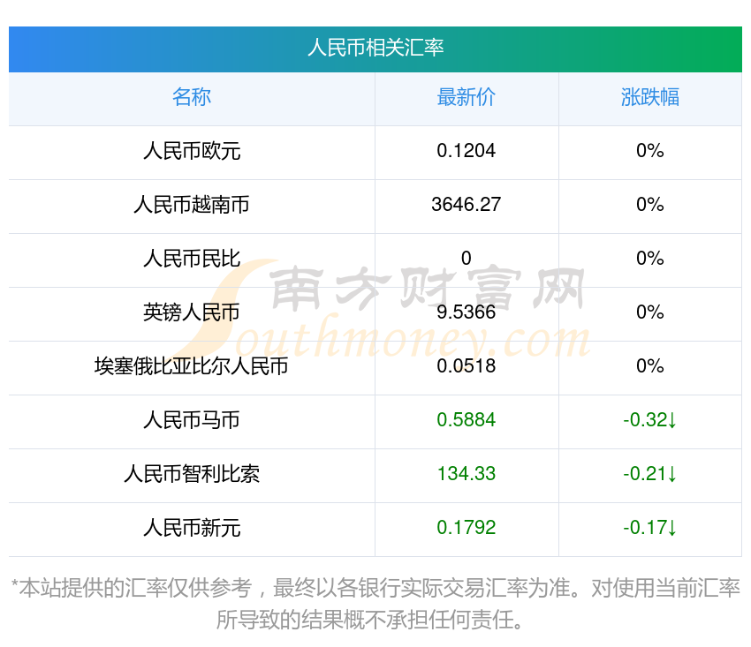Click the green price value 0.1792
Viewport: 751px width, 647px height.
coord(466,528)
